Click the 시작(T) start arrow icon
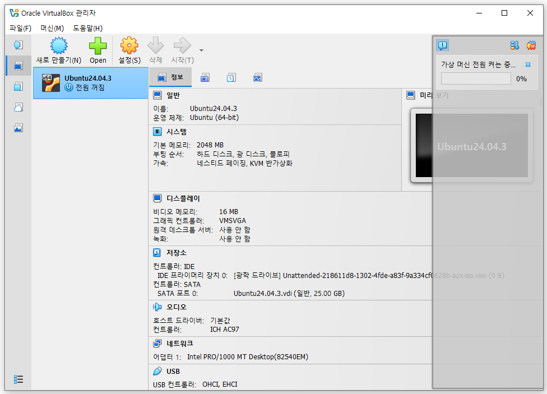 tap(182, 46)
